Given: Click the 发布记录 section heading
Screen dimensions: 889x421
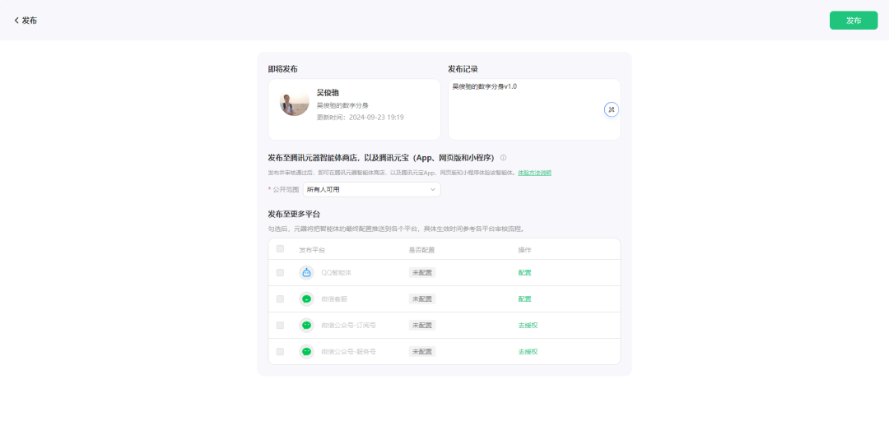Looking at the screenshot, I should 463,69.
